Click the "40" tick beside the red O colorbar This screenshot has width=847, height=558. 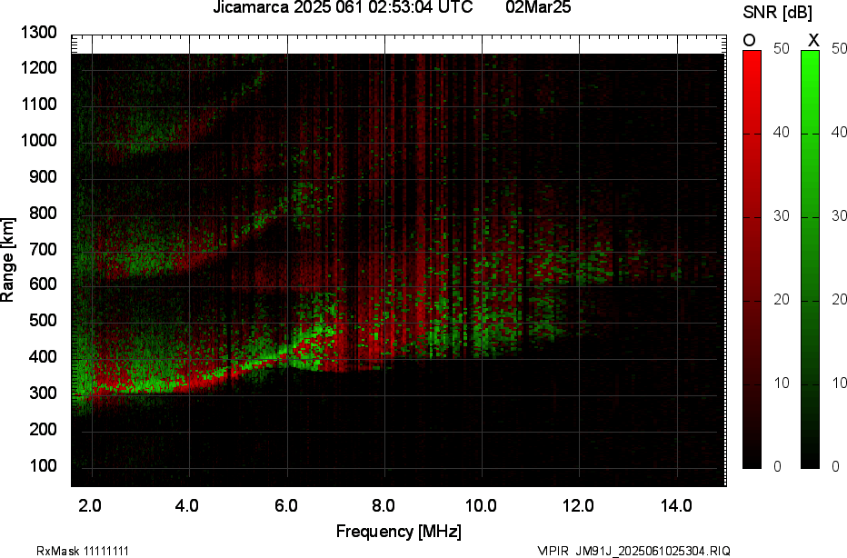coord(781,133)
